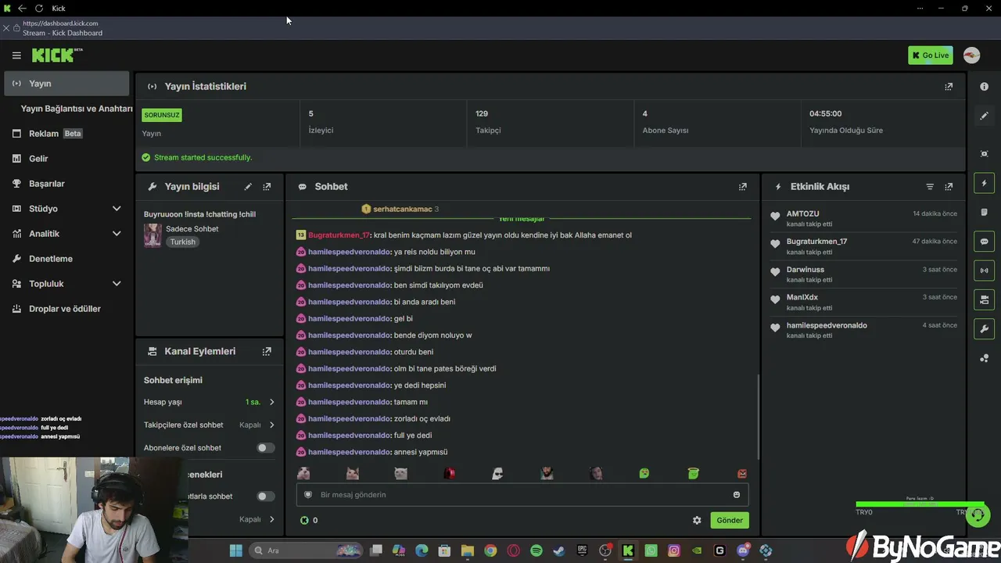
Task: Toggle camera stream-info icon in right sidebar
Action: coord(985,299)
